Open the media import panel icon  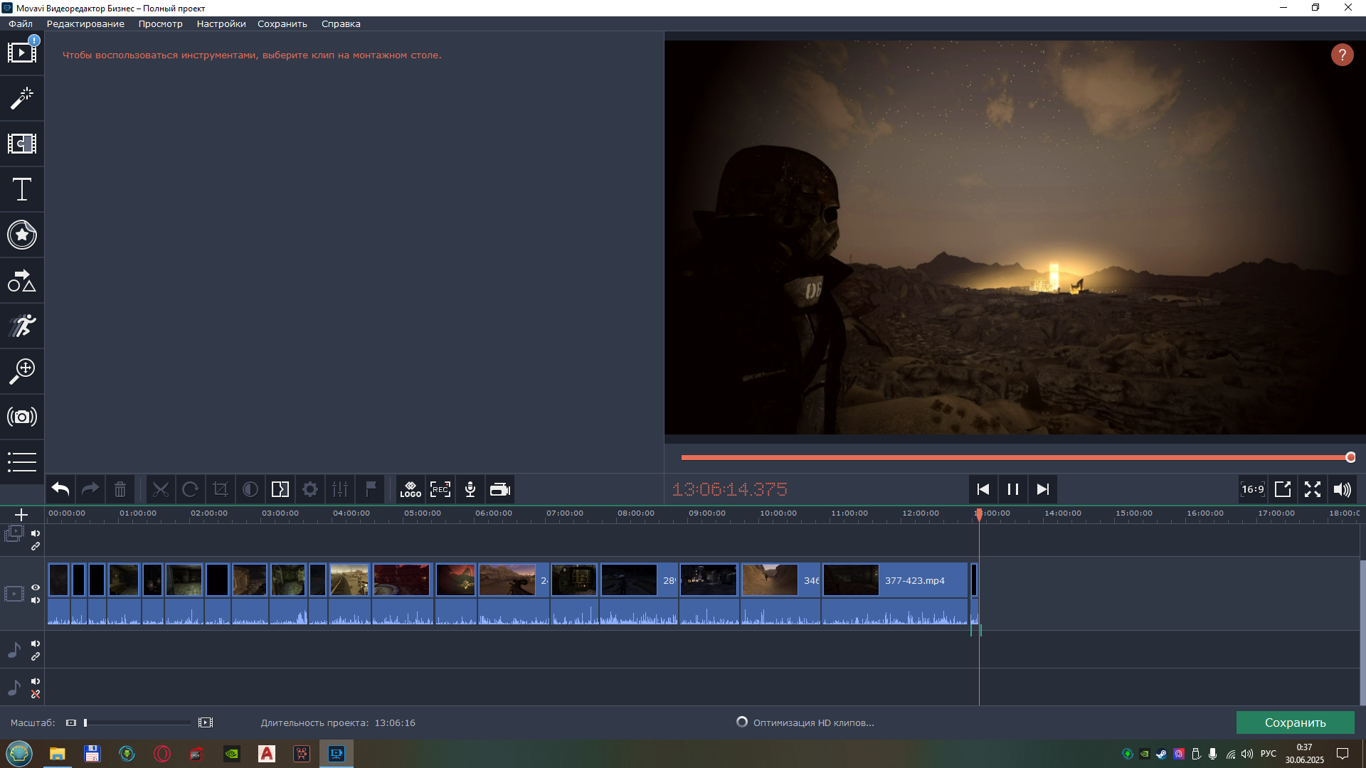coord(22,52)
